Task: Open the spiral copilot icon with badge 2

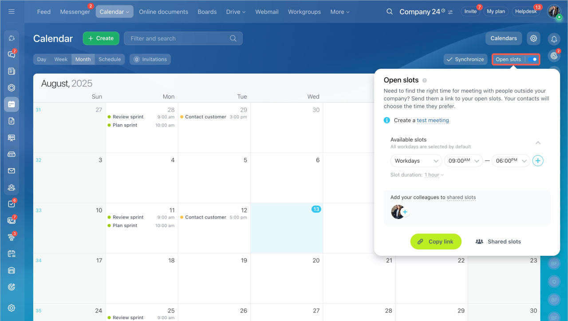Action: coord(554,55)
